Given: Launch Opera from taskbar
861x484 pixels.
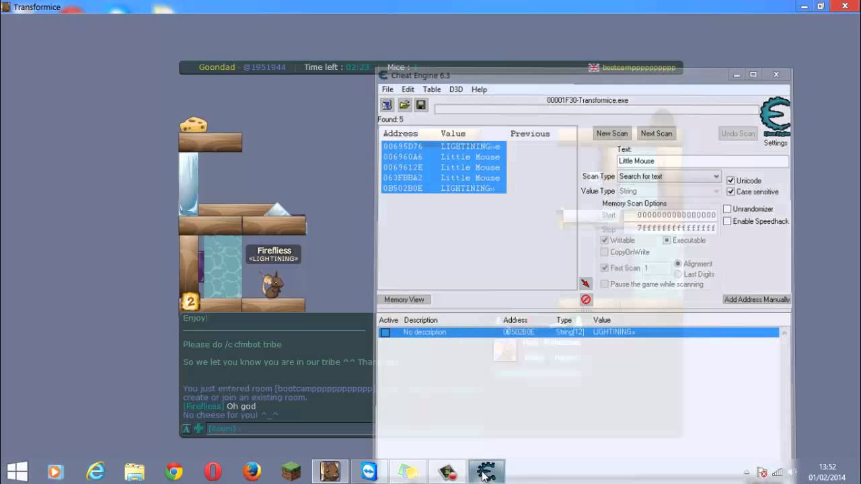Looking at the screenshot, I should (213, 472).
